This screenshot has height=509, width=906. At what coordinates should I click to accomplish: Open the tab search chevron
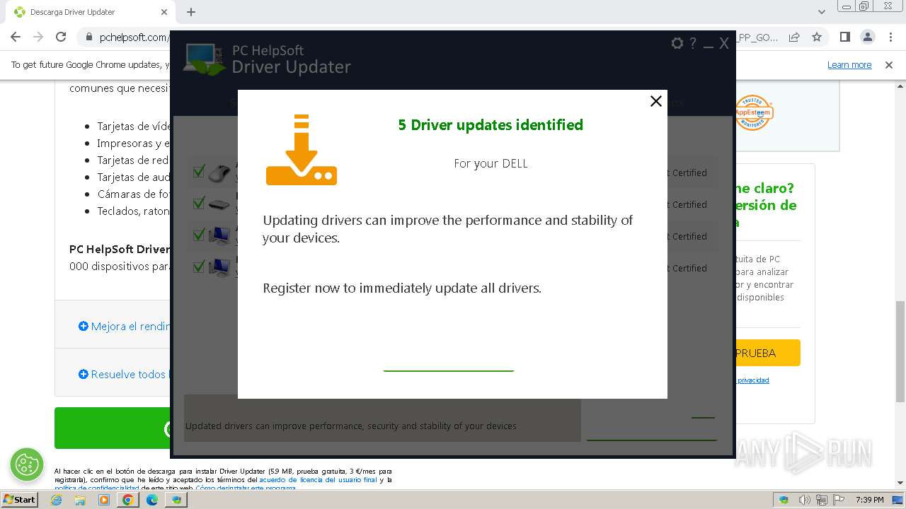click(x=821, y=12)
